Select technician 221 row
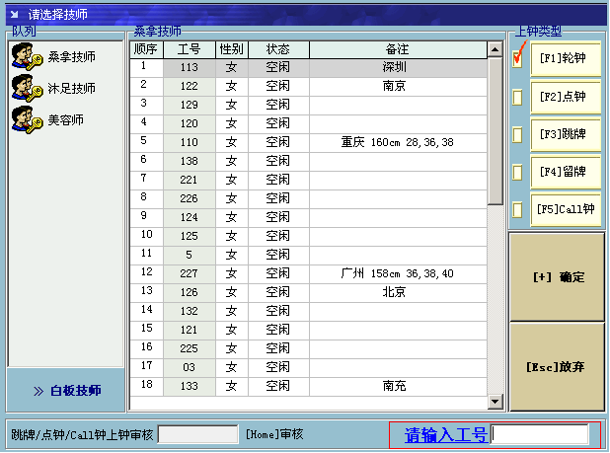 point(309,180)
